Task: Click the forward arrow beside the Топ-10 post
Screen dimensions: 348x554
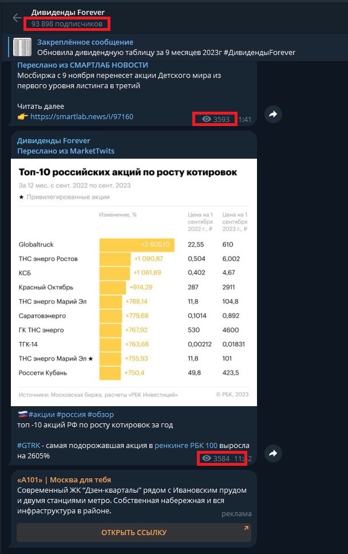Action: (273, 453)
